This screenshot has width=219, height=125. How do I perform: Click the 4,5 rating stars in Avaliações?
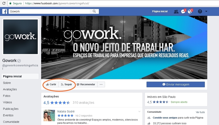(60, 103)
